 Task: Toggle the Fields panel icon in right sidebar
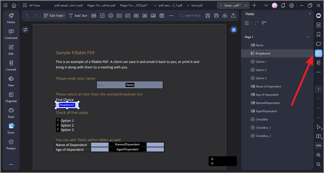click(x=318, y=53)
